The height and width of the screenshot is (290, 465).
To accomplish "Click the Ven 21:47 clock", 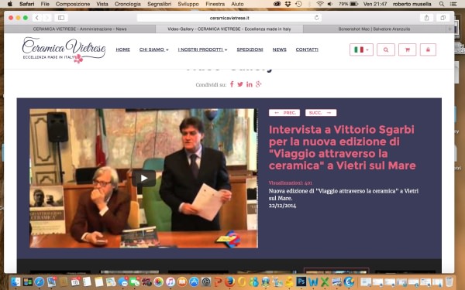I will [375, 4].
